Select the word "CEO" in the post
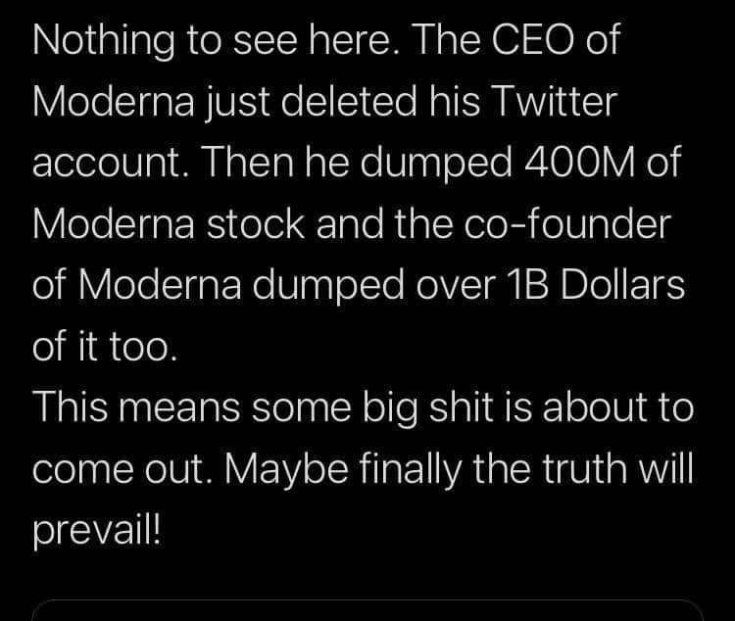The width and height of the screenshot is (735, 621). pos(533,40)
